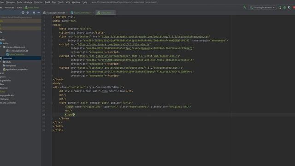The height and width of the screenshot is (166, 295).
Task: Place cursor at the second <input line
Action: [70, 115]
